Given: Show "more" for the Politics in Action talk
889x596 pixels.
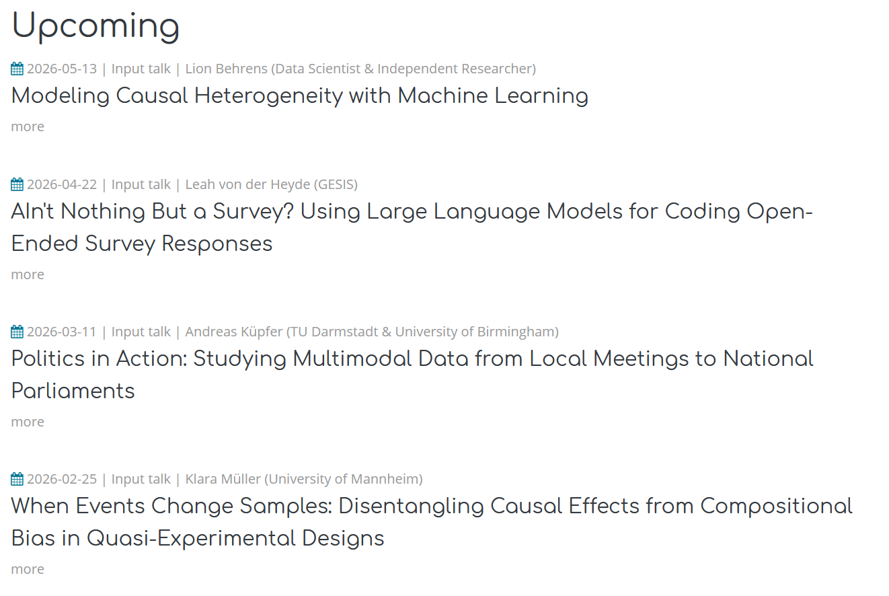Looking at the screenshot, I should coord(28,422).
